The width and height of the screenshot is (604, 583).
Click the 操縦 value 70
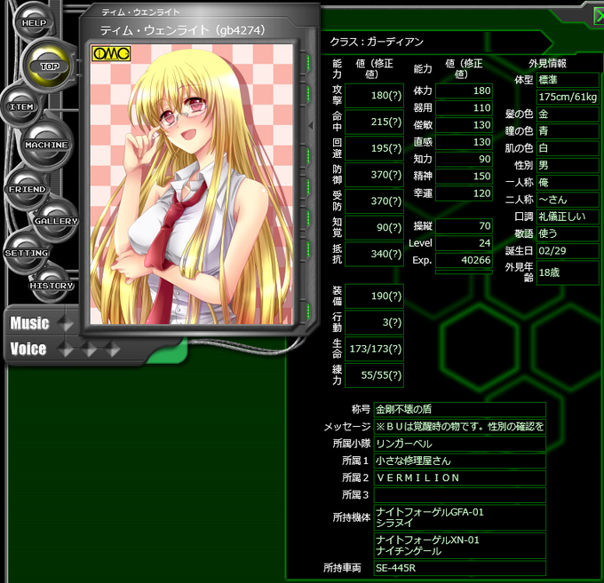tap(464, 226)
